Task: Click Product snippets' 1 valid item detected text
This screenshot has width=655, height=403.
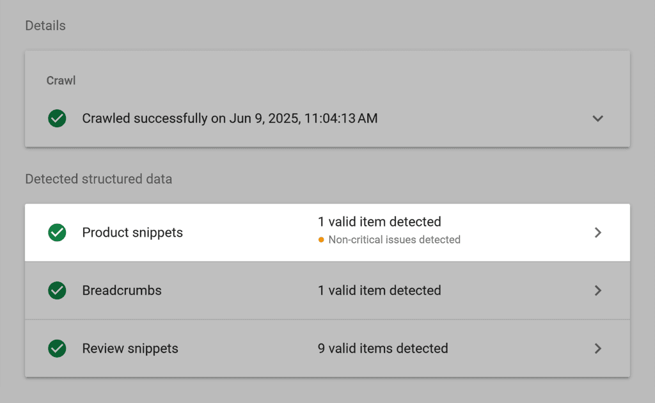Action: pyautogui.click(x=379, y=222)
